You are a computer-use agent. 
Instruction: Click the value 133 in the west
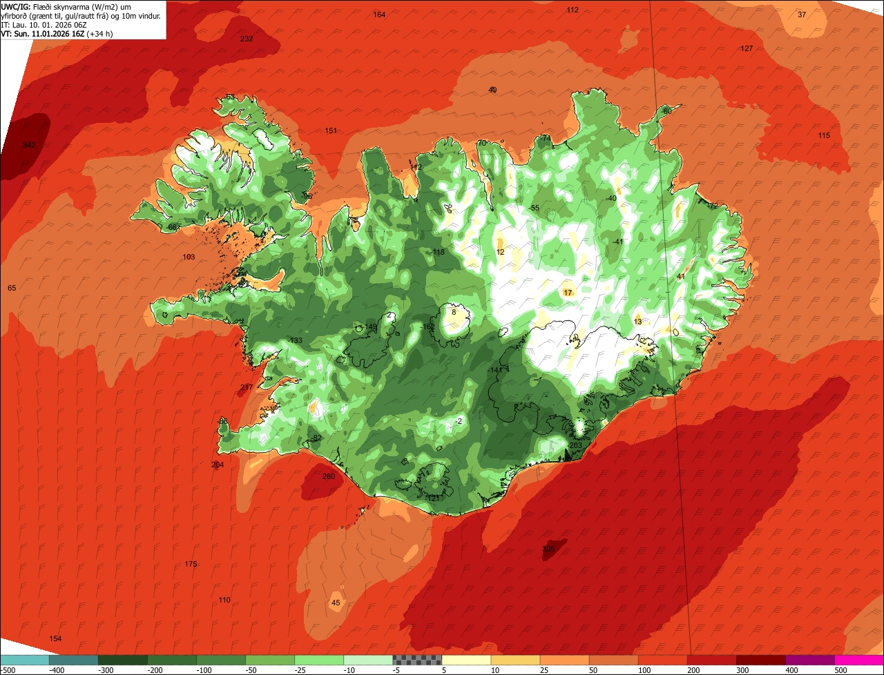click(x=296, y=340)
